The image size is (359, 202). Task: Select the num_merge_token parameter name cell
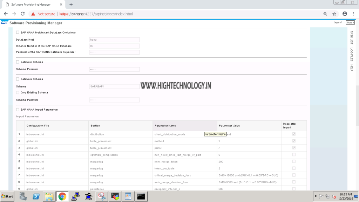click(x=185, y=161)
